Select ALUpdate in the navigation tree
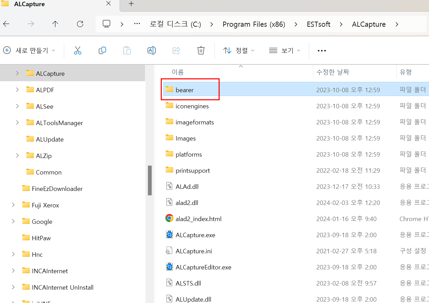Screen dimensions: 429x303 (50, 139)
